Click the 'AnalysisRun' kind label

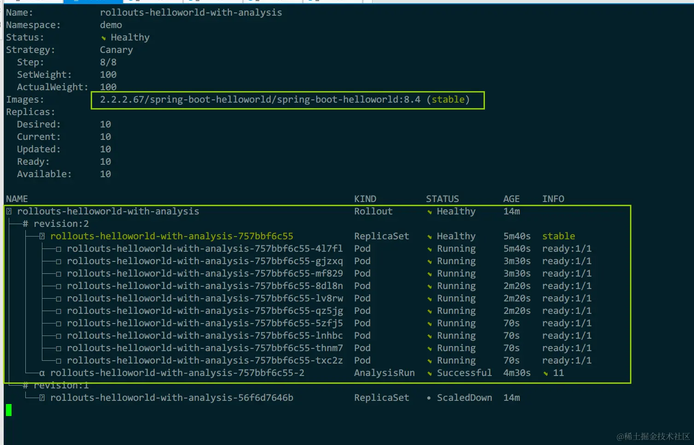[x=385, y=373]
